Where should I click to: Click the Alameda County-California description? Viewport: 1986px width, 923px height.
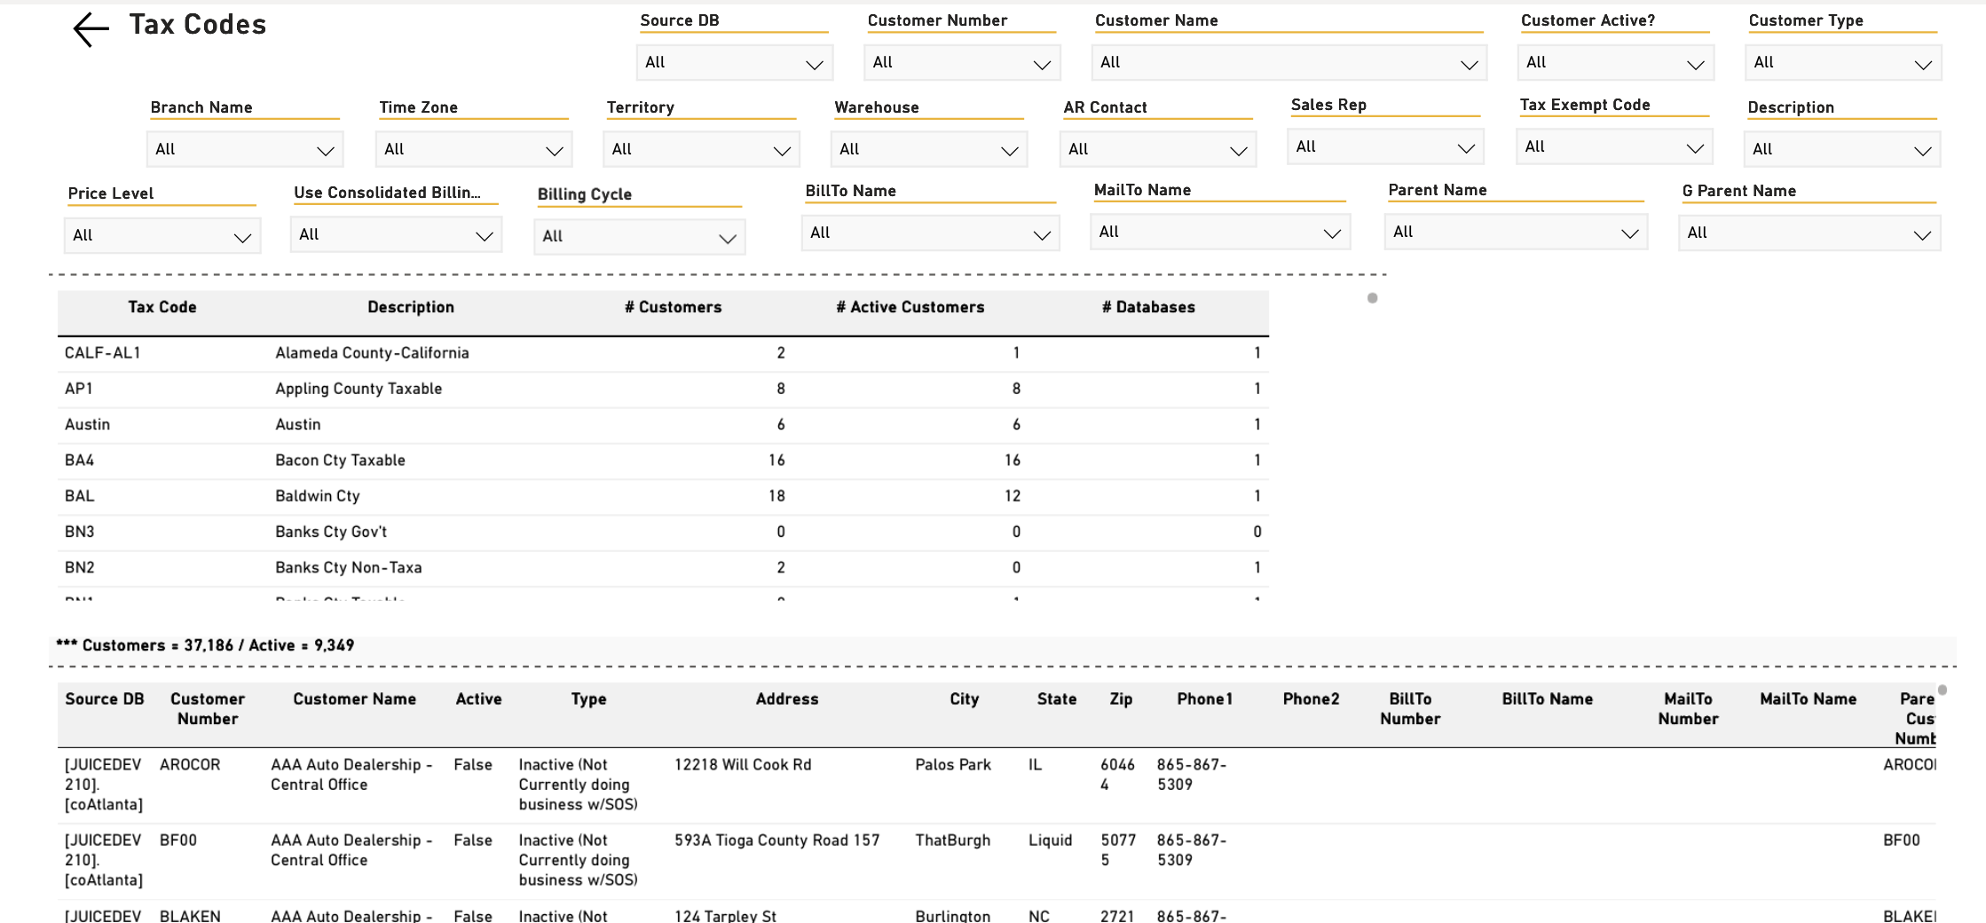[x=372, y=353]
